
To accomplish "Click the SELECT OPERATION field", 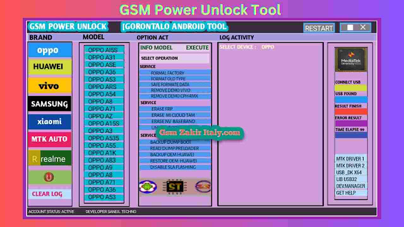I will [x=174, y=59].
